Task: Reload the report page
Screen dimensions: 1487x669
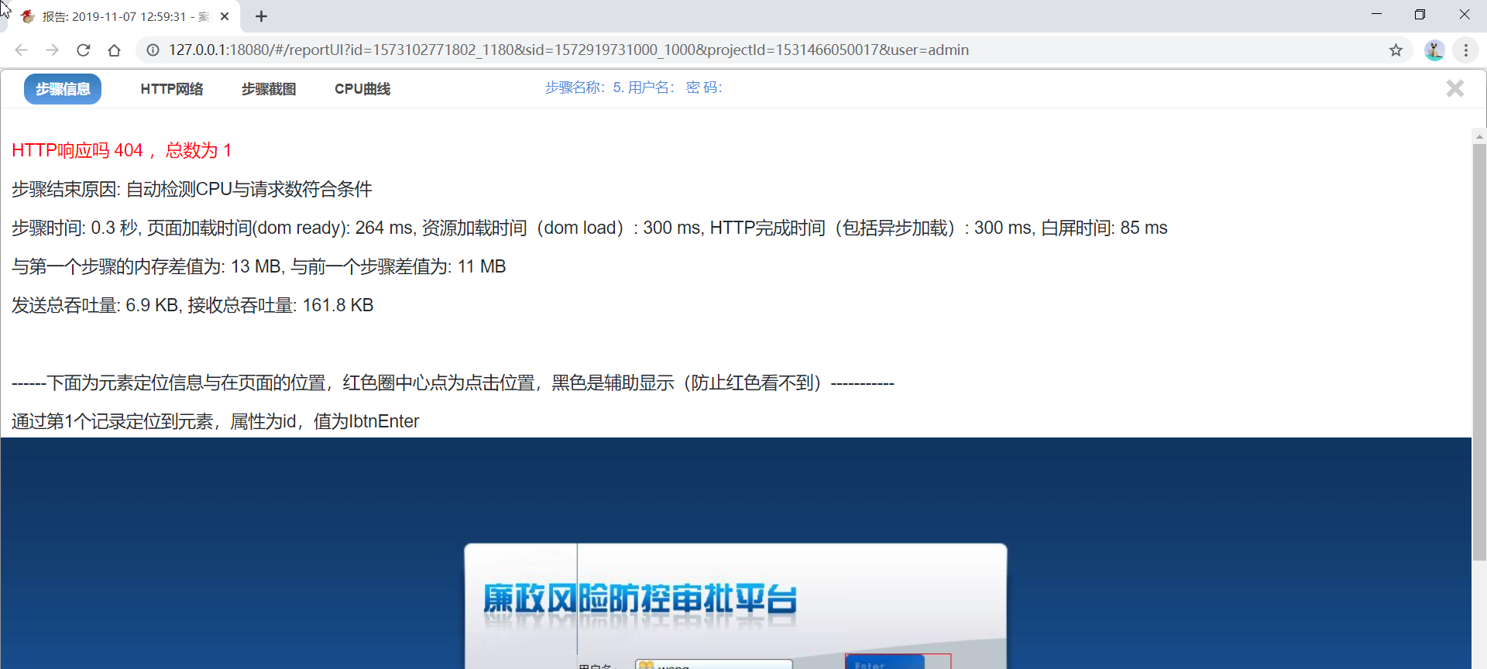Action: click(x=84, y=50)
